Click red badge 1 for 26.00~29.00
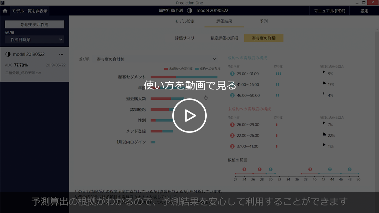 click(x=232, y=125)
